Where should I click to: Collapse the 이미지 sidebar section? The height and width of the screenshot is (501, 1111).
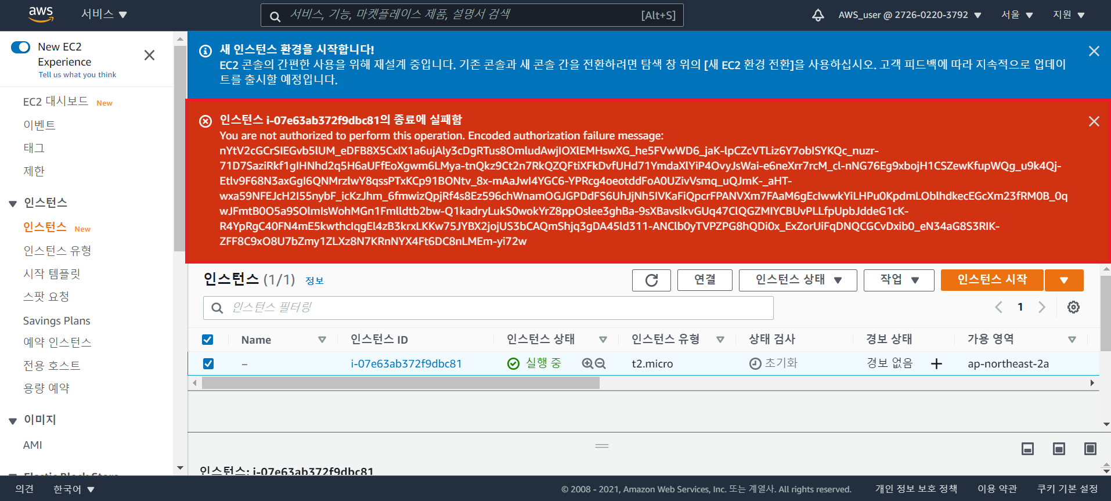tap(13, 421)
